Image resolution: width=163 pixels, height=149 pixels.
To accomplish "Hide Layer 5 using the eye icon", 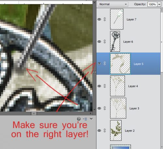I will (99, 64).
